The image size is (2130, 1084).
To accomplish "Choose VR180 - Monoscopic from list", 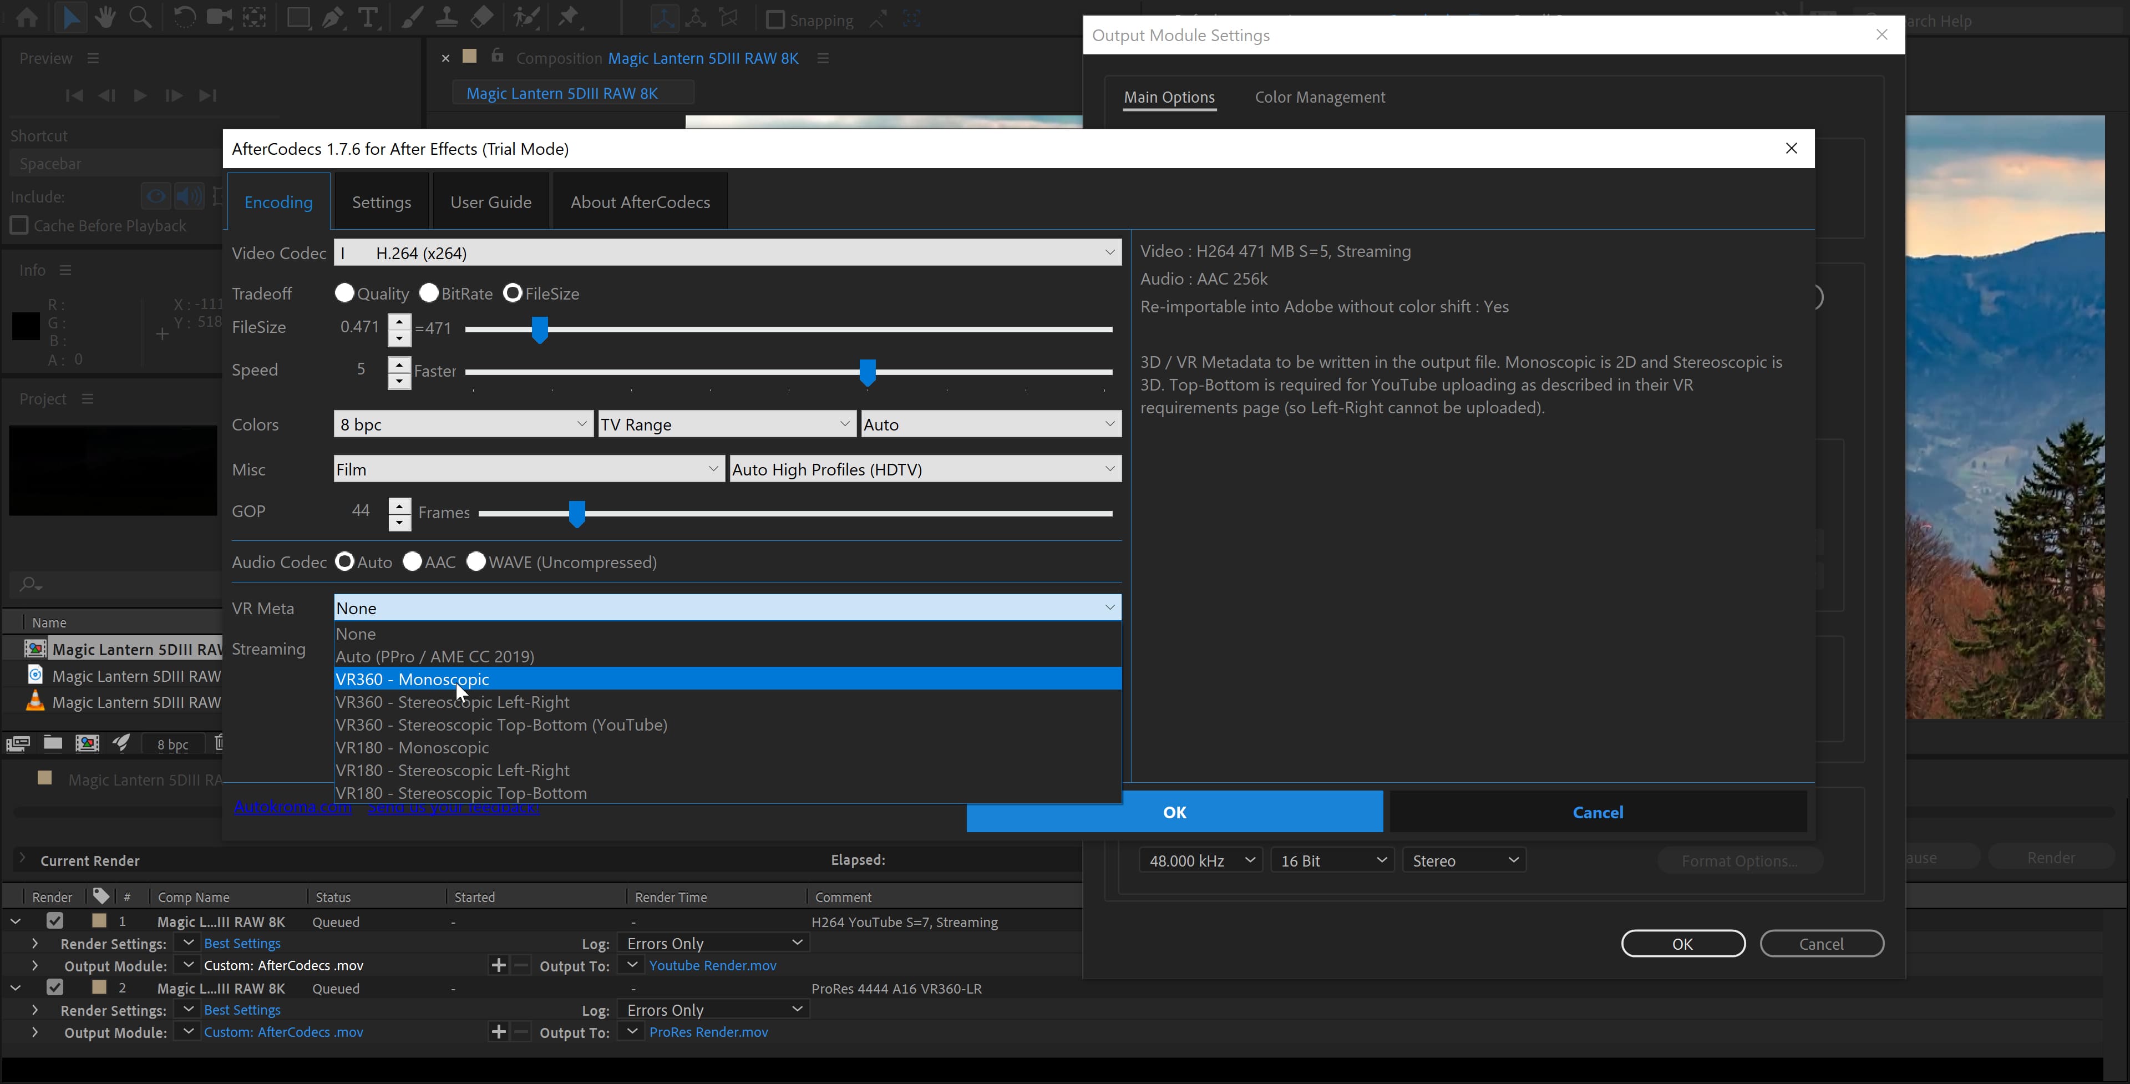I will coord(413,747).
